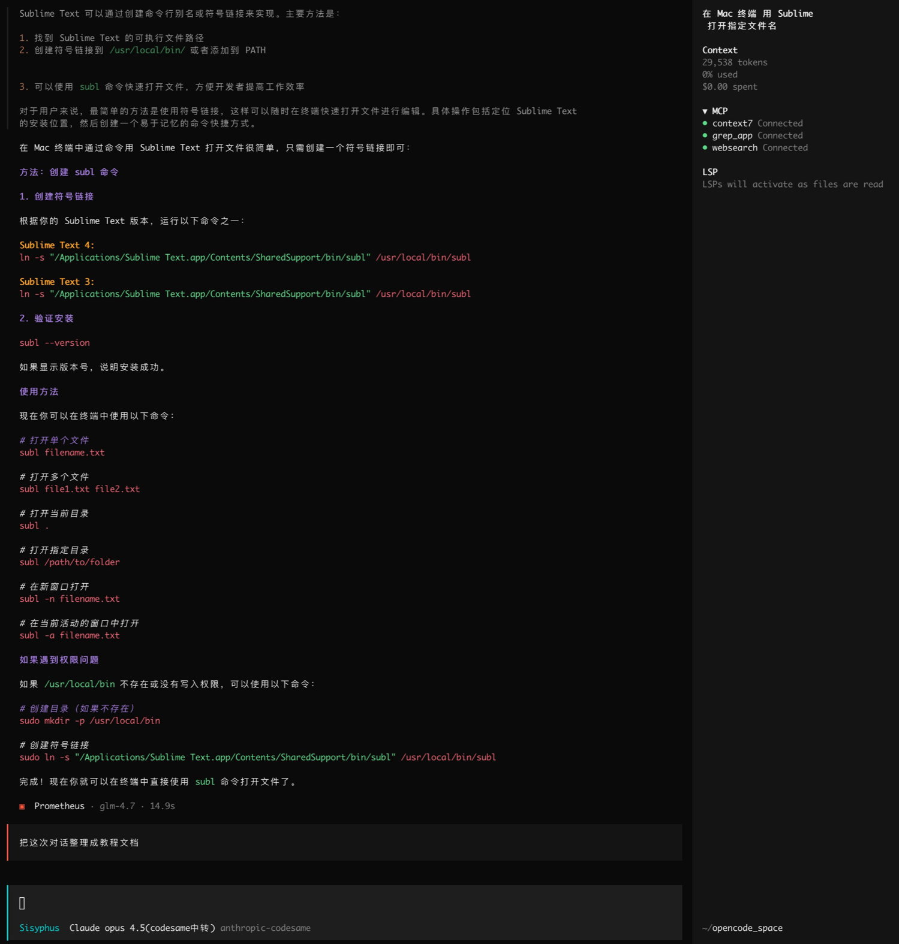Click the 'subl /path/to/folder' command
This screenshot has width=899, height=944.
click(x=70, y=562)
